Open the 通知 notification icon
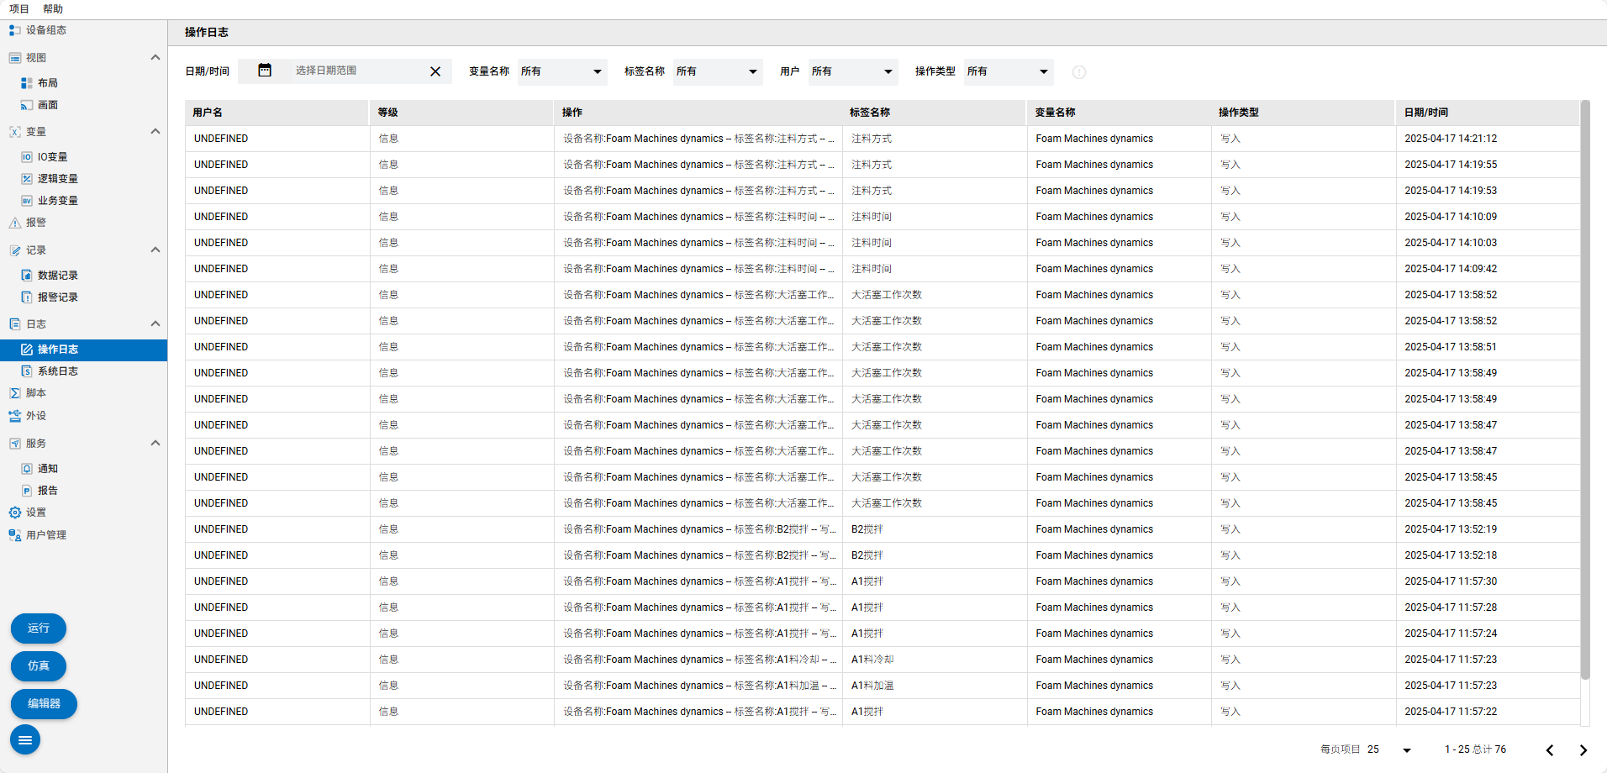The image size is (1607, 773). click(x=27, y=469)
